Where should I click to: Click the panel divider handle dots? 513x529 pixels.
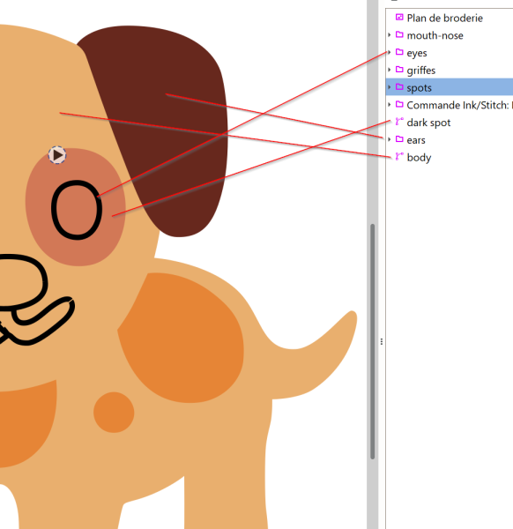pyautogui.click(x=382, y=342)
